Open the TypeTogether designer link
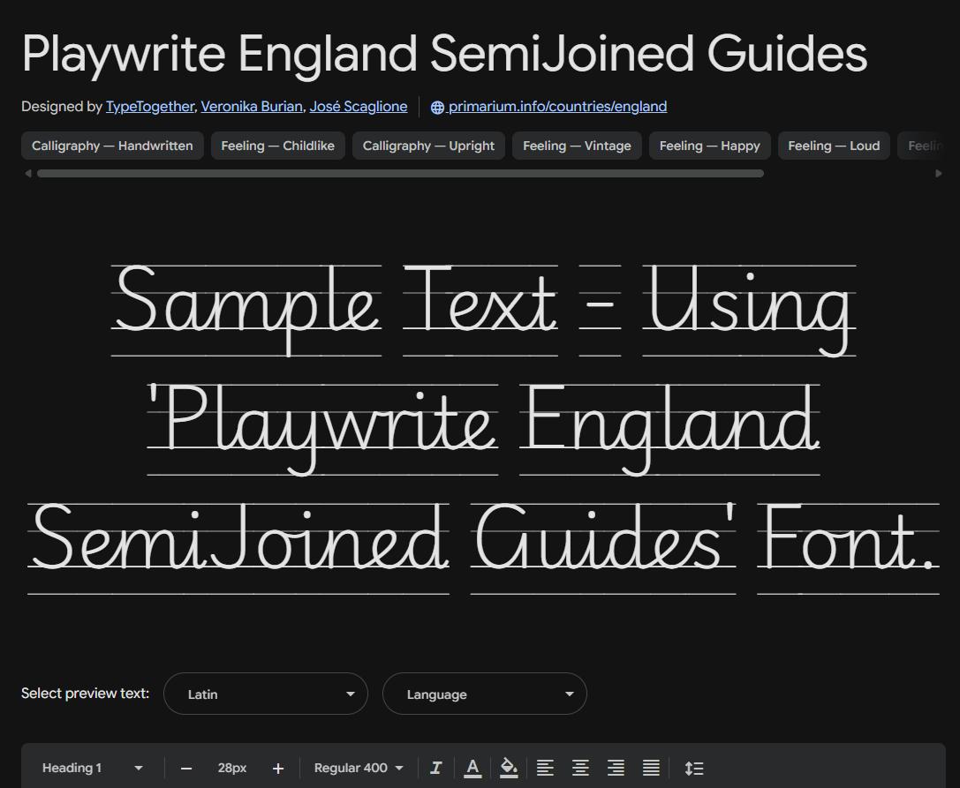Image resolution: width=960 pixels, height=788 pixels. click(150, 107)
